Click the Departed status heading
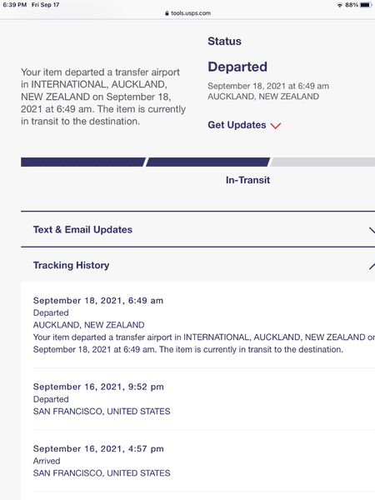Screen dimensions: 375x500 pos(237,67)
